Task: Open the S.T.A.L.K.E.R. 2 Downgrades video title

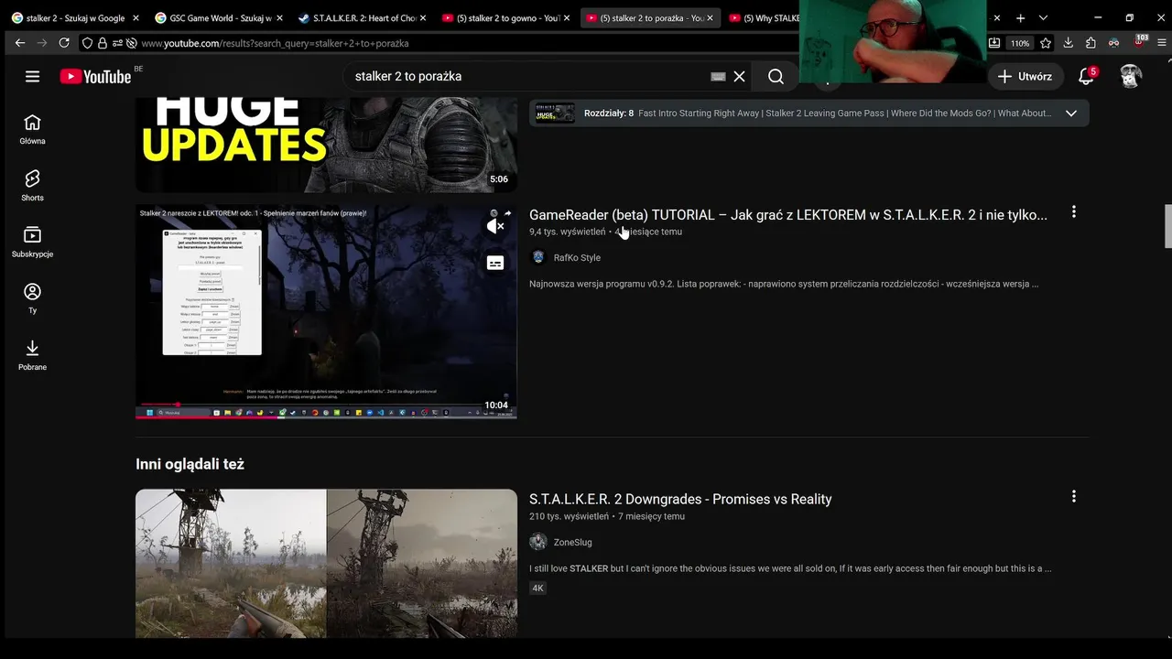Action: 680,499
